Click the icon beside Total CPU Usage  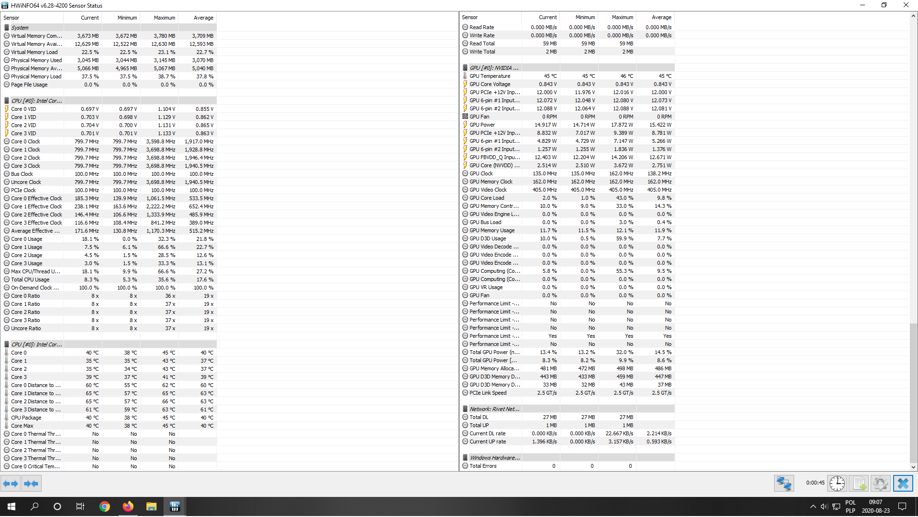[7, 280]
